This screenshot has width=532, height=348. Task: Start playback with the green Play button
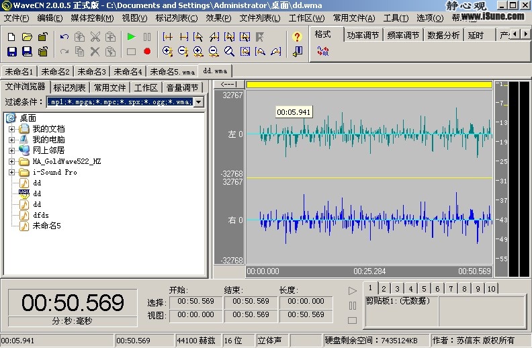[131, 37]
